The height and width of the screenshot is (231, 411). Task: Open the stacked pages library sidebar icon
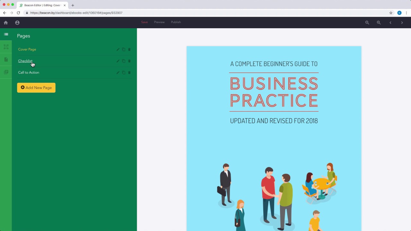tap(6, 72)
